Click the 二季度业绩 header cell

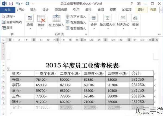(70, 74)
